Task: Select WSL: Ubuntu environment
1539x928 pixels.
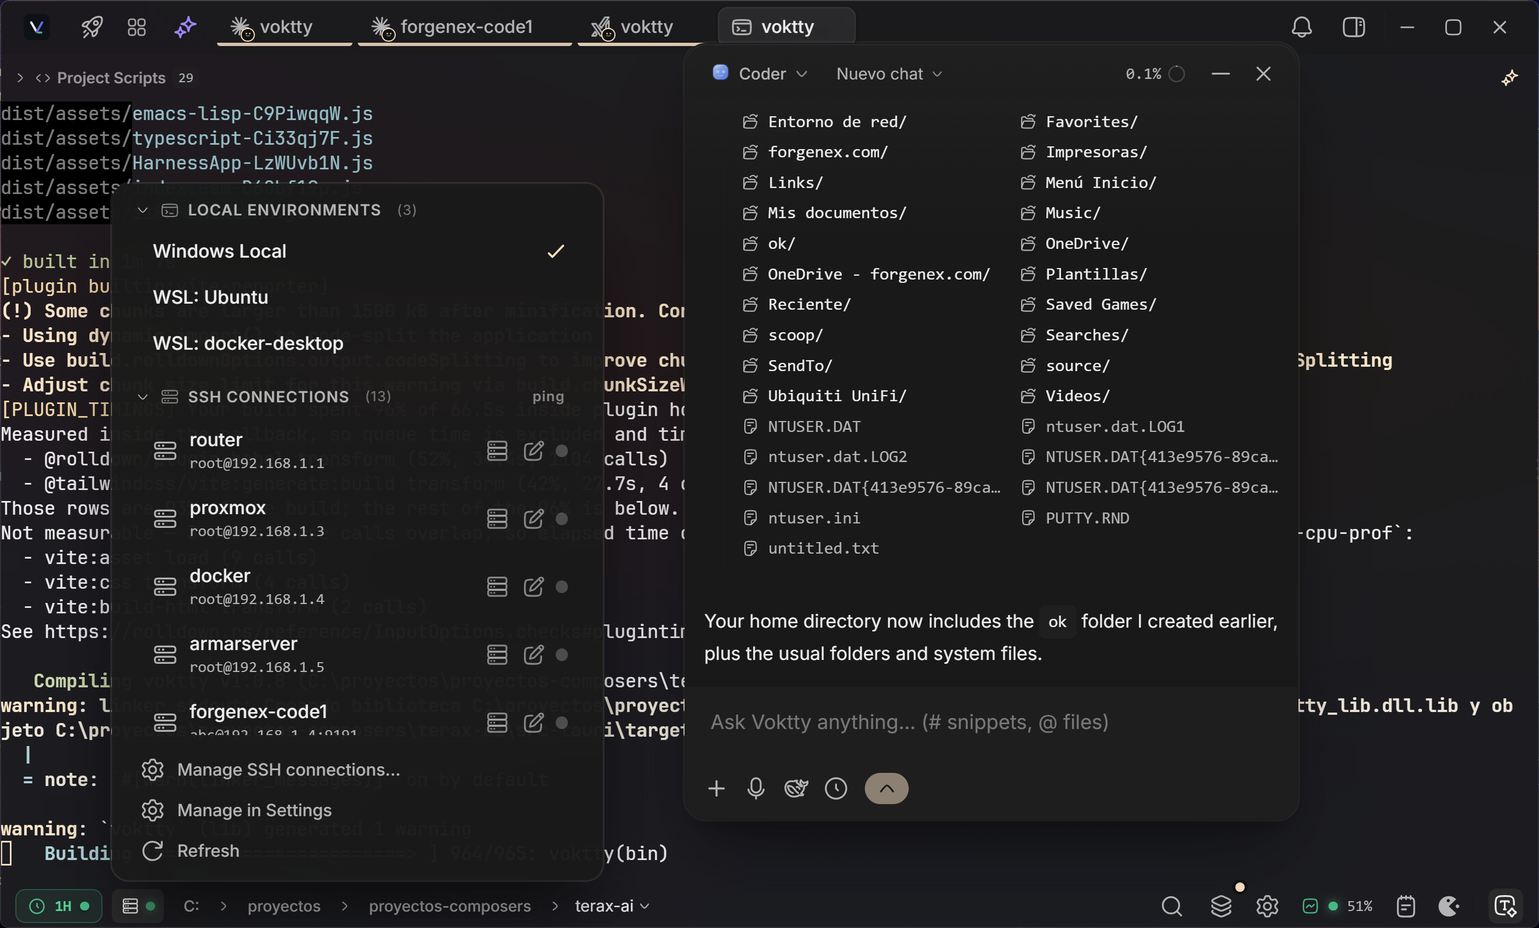Action: tap(357, 297)
